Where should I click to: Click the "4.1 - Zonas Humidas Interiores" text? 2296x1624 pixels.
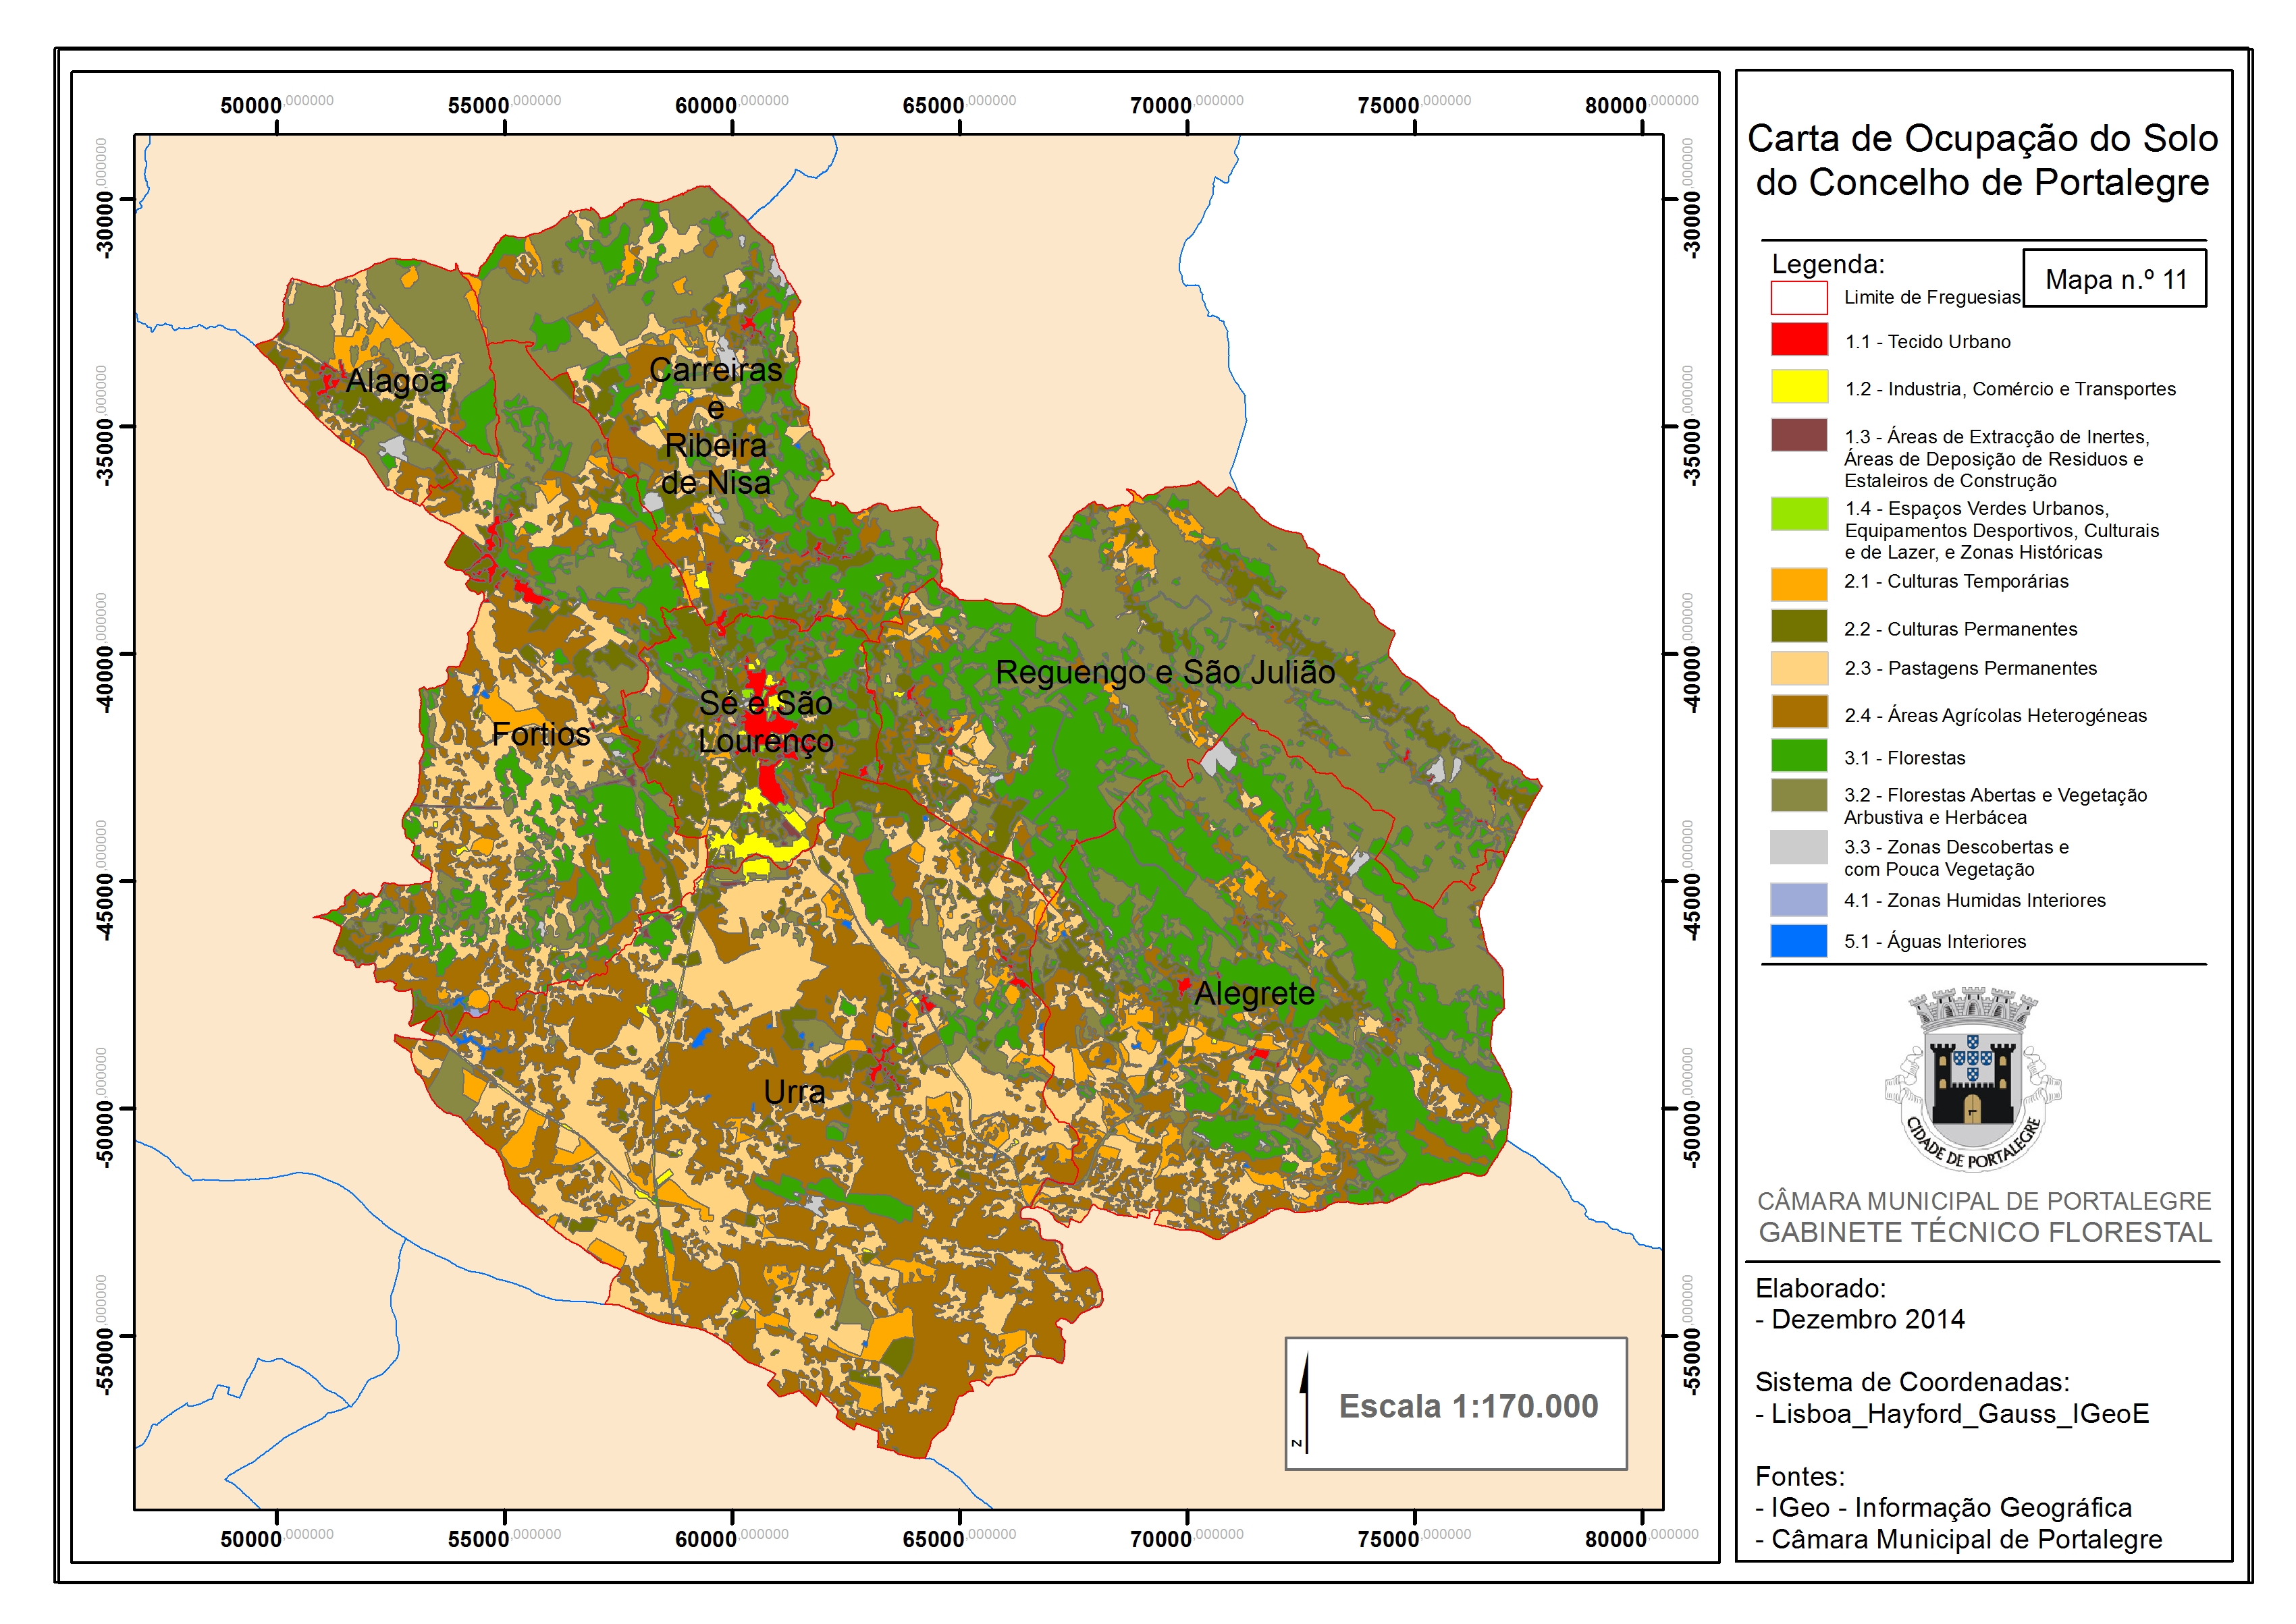(1975, 900)
